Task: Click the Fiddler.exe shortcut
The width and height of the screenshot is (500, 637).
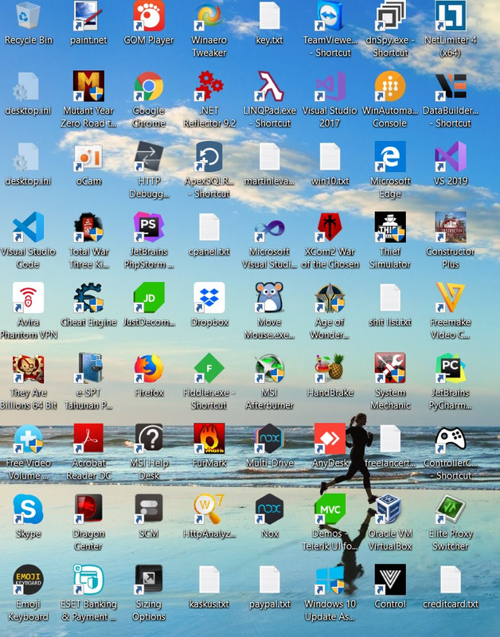Action: coord(209,368)
